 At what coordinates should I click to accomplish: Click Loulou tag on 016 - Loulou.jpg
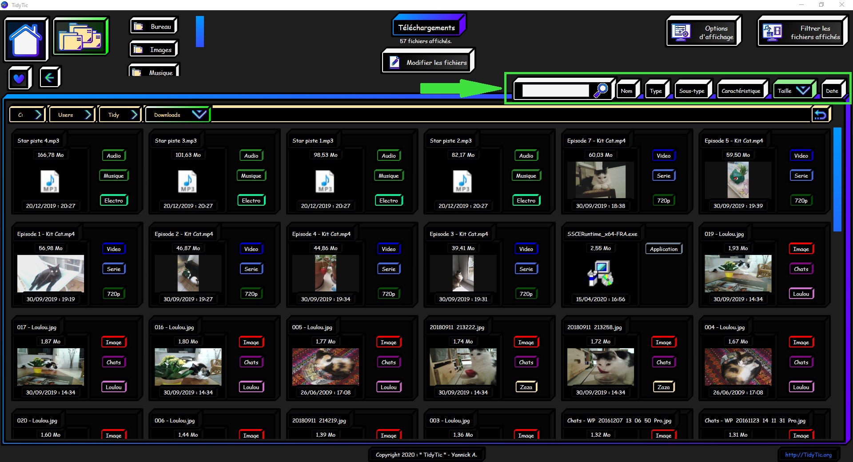pos(251,387)
